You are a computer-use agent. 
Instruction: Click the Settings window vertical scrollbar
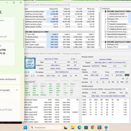24,33
